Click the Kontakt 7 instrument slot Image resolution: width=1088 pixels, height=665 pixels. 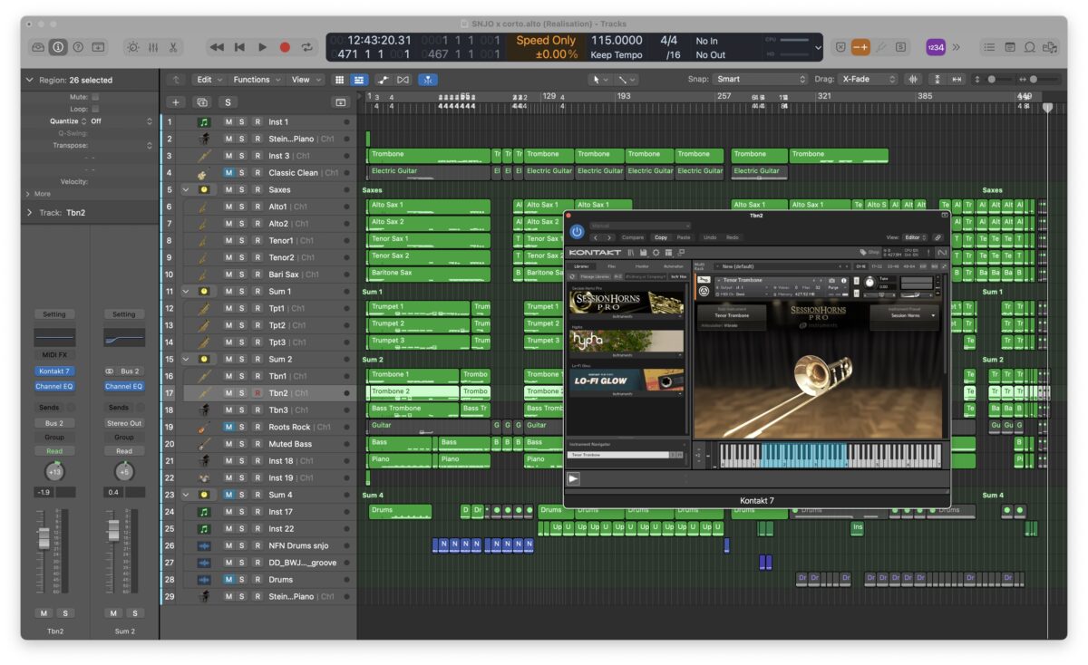[54, 371]
